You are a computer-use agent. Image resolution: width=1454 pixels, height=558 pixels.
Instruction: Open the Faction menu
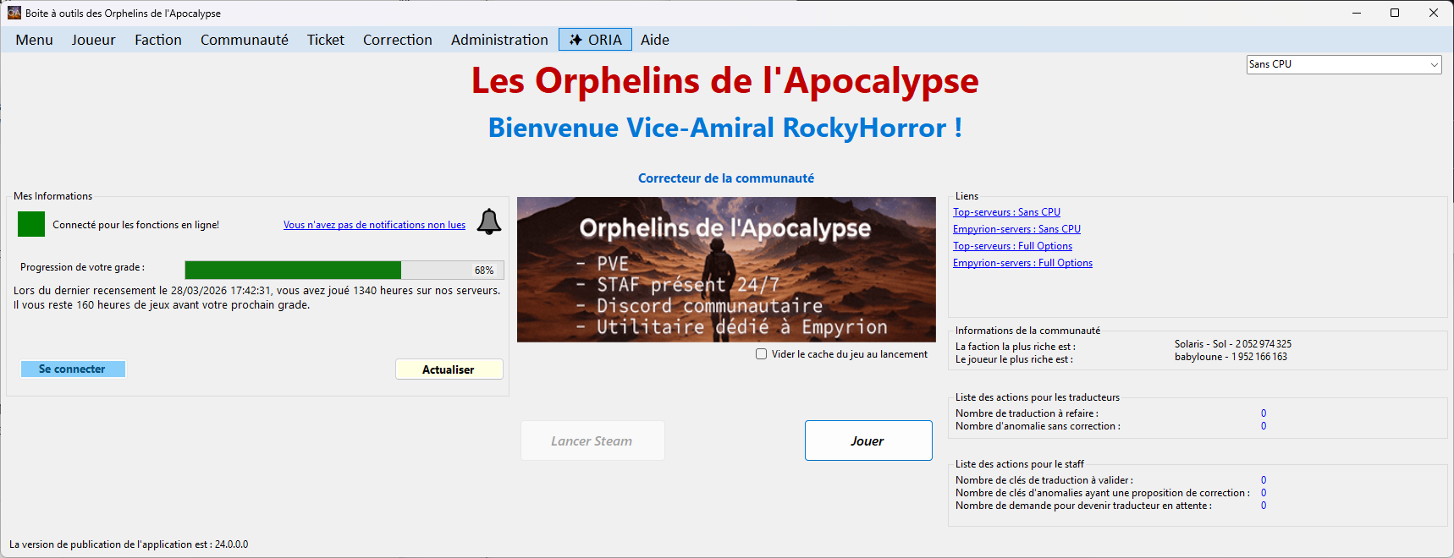point(157,40)
